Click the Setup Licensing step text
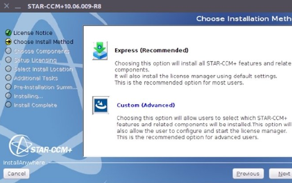Screen dimensions: 292x183 pyautogui.click(x=35, y=60)
